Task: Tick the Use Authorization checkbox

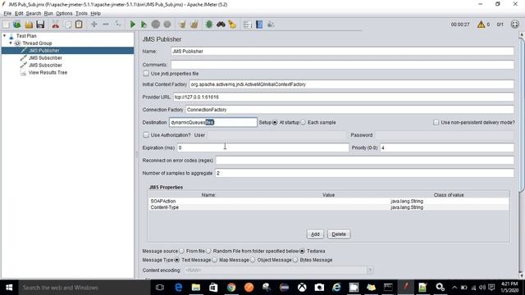Action: click(x=146, y=134)
